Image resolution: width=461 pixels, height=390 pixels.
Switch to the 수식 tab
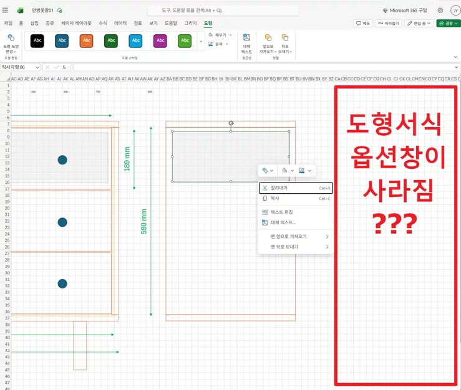102,23
